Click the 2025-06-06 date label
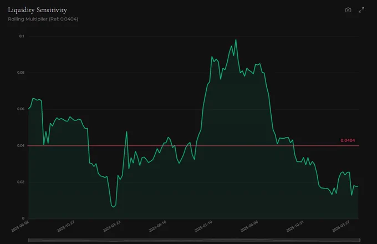 click(249, 226)
